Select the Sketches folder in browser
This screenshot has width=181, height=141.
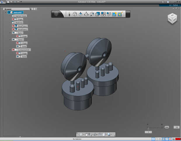point(17,23)
